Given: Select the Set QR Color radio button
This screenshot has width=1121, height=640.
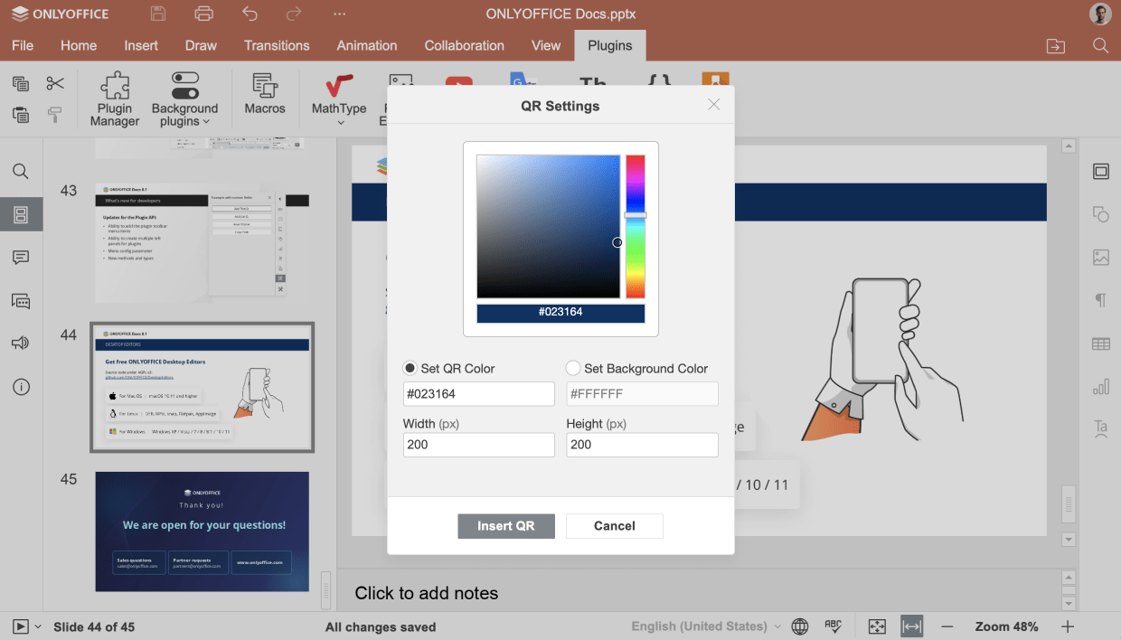Looking at the screenshot, I should [410, 368].
